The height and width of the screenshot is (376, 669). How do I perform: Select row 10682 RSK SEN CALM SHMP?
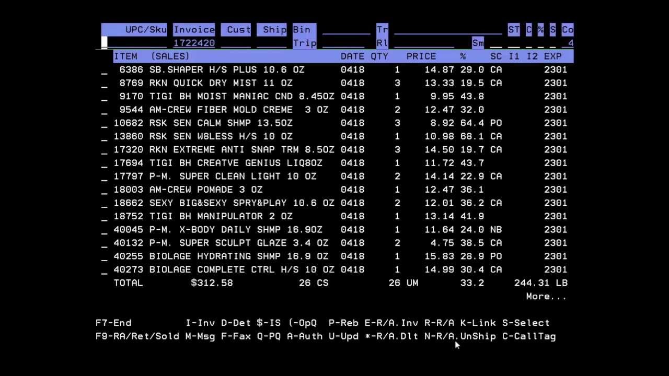tap(334, 123)
